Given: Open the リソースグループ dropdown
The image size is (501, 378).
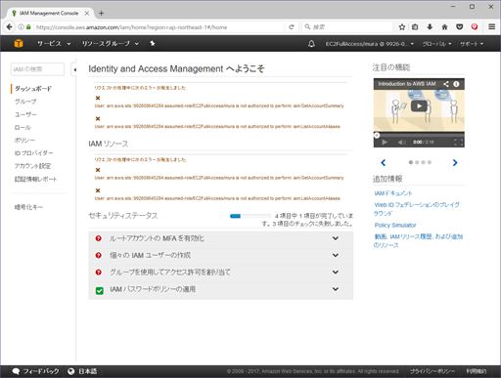Looking at the screenshot, I should point(111,43).
